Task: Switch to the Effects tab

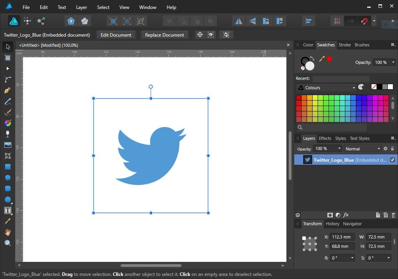Action: (x=325, y=138)
